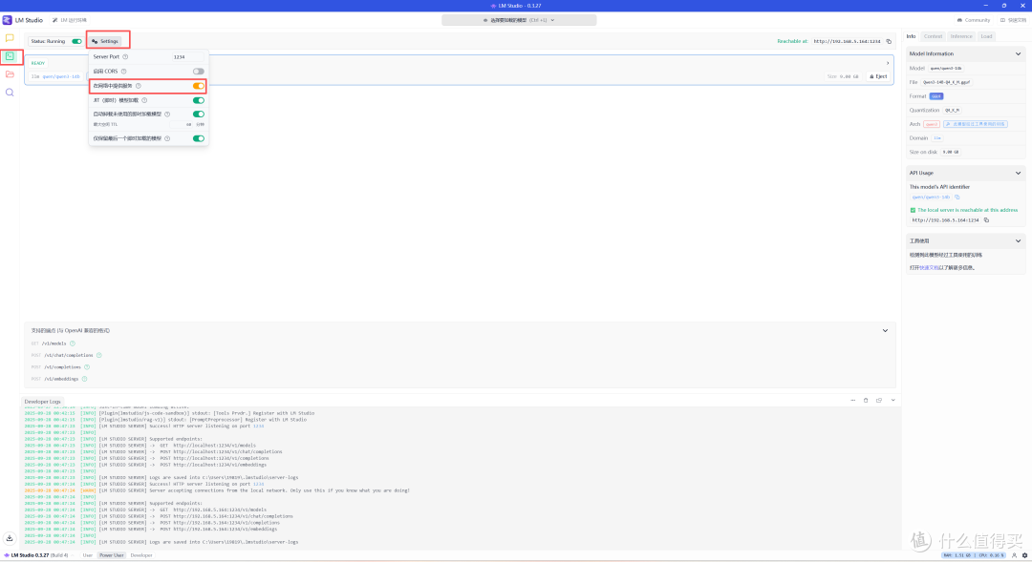Switch to the Info tab
The width and height of the screenshot is (1032, 562).
(x=911, y=36)
